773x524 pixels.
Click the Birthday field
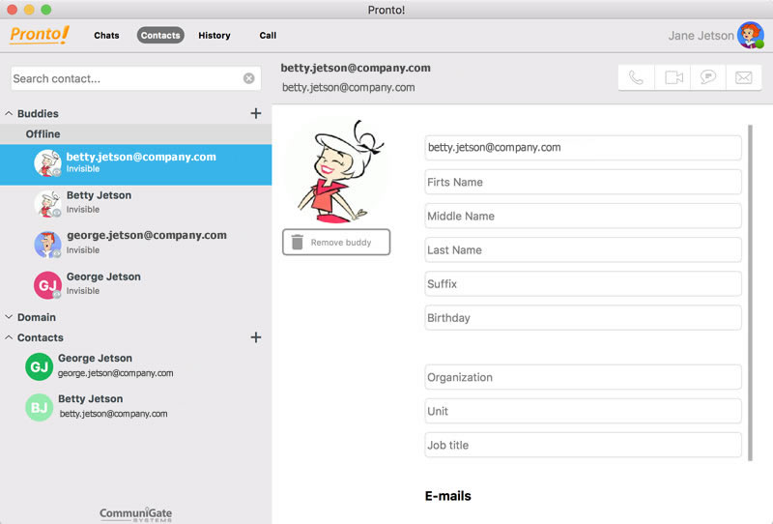pyautogui.click(x=583, y=318)
